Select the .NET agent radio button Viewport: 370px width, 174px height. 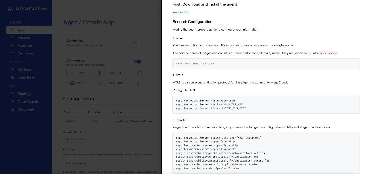(x=139, y=83)
